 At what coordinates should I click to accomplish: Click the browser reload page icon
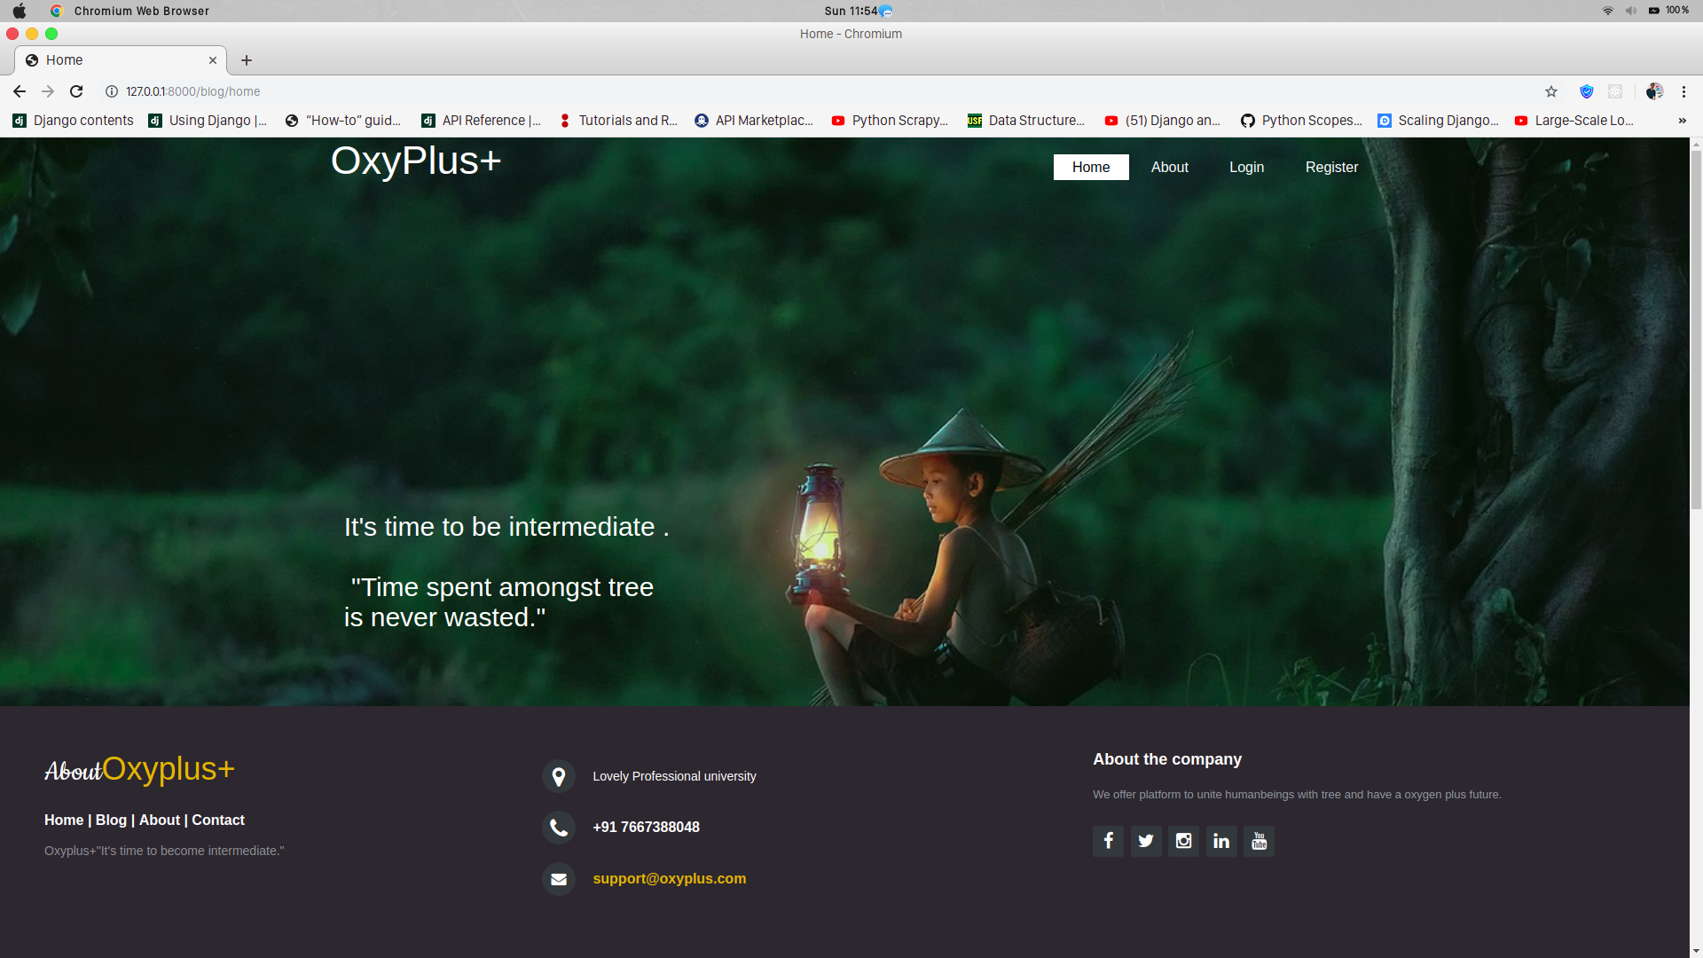(76, 91)
